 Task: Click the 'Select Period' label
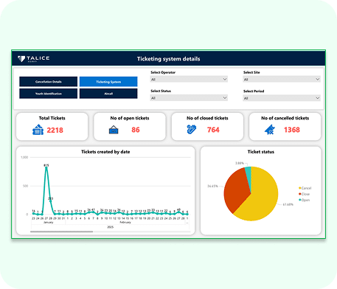pos(254,91)
